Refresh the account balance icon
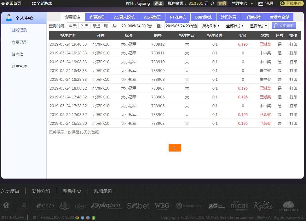The height and width of the screenshot is (221, 306). 212,3
